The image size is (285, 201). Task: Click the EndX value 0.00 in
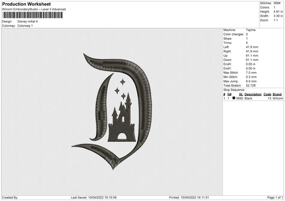coord(251,64)
